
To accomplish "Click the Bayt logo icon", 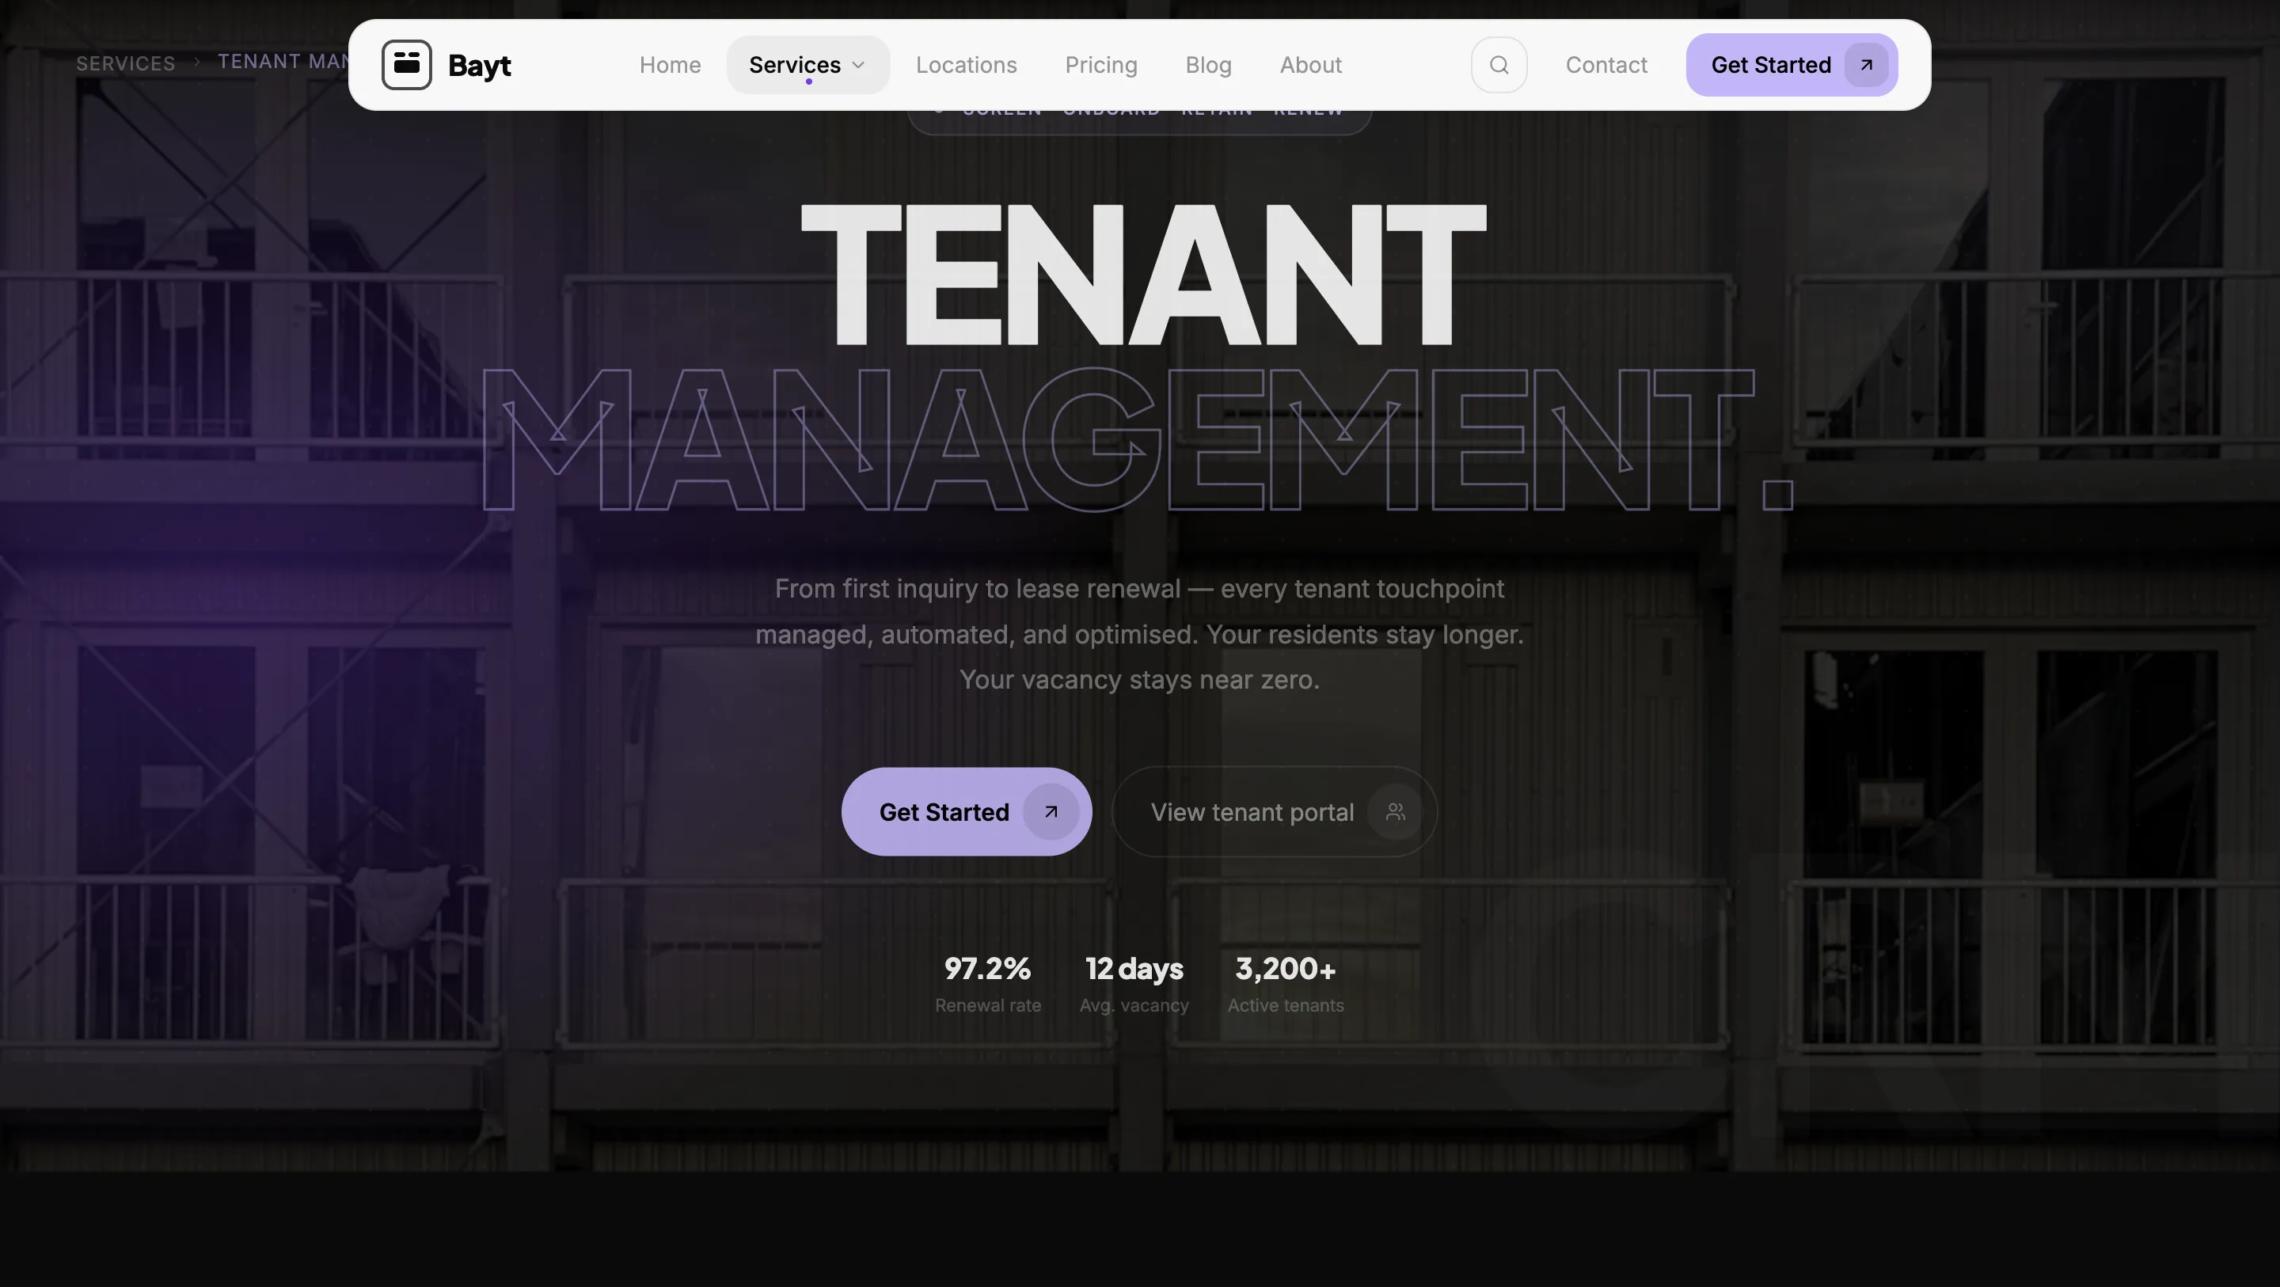I will [406, 64].
